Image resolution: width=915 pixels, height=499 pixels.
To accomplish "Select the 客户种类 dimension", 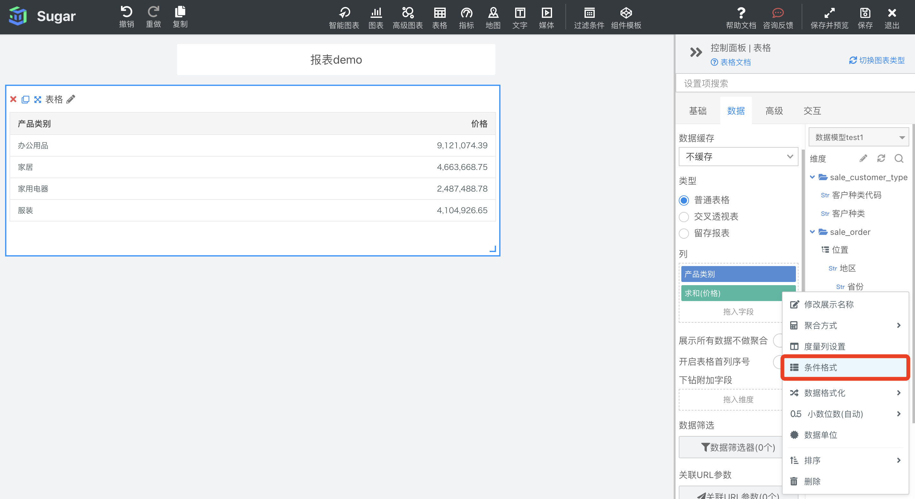I will (x=843, y=214).
